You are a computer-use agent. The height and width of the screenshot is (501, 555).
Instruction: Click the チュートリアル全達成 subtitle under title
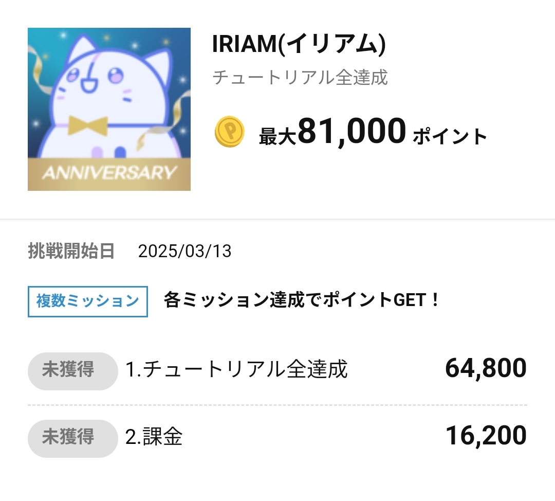pyautogui.click(x=300, y=77)
